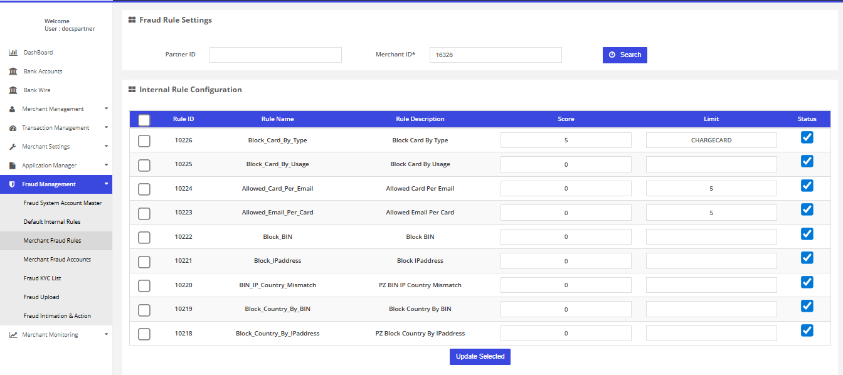Click the Merchant Management person icon

pos(13,109)
